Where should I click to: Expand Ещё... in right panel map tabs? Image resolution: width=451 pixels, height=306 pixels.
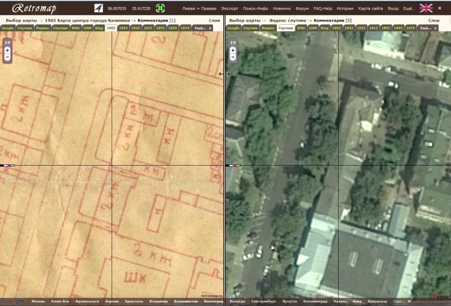(x=426, y=28)
